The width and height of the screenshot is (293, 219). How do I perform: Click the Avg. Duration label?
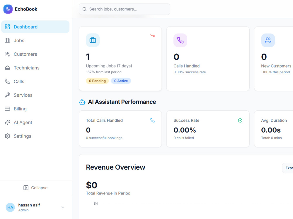point(274,121)
